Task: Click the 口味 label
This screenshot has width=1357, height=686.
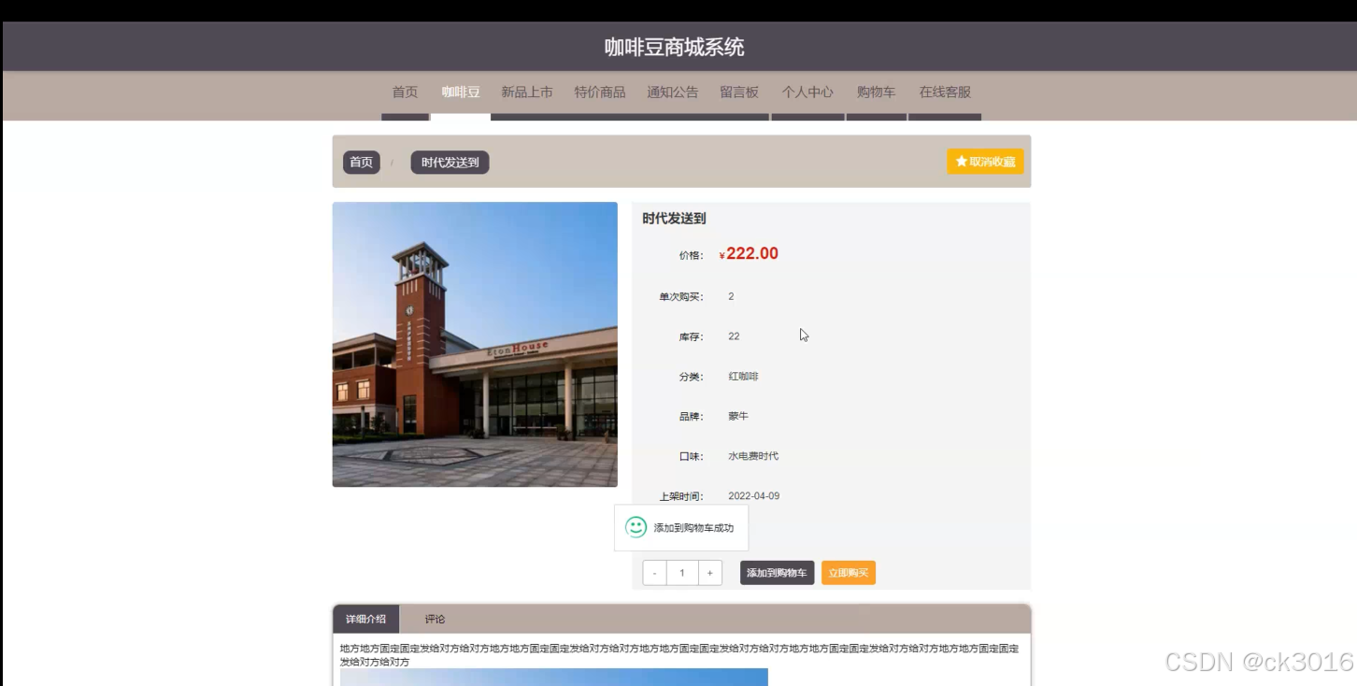Action: pyautogui.click(x=692, y=456)
